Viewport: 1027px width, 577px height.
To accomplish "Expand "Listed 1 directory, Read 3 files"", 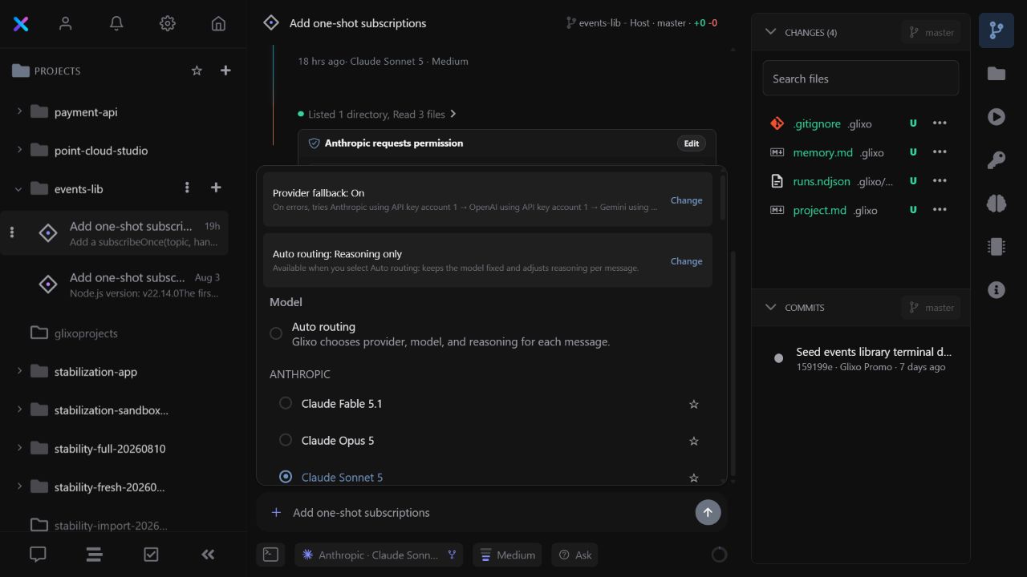I will [x=377, y=114].
